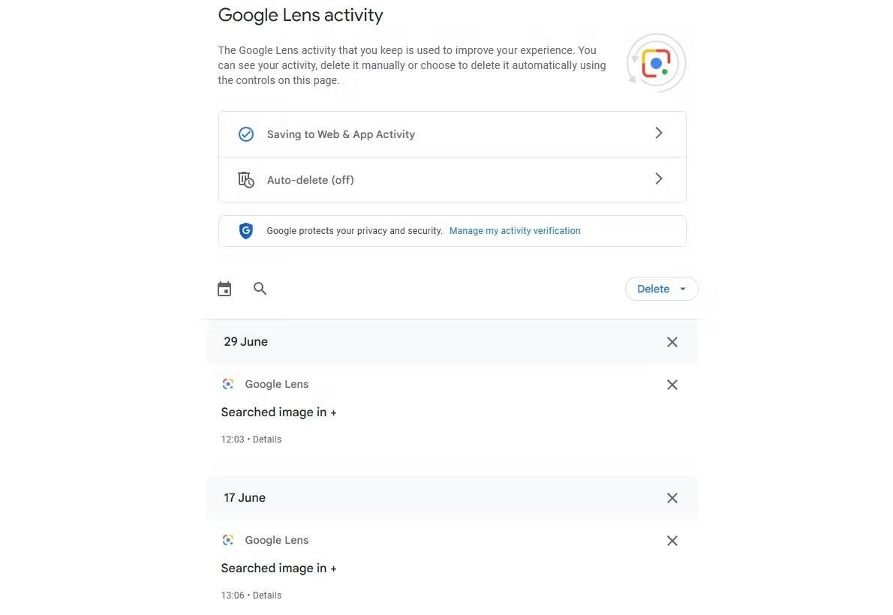Viewport: 893px width, 615px height.
Task: Dismiss all activity from 29 June
Action: 672,341
